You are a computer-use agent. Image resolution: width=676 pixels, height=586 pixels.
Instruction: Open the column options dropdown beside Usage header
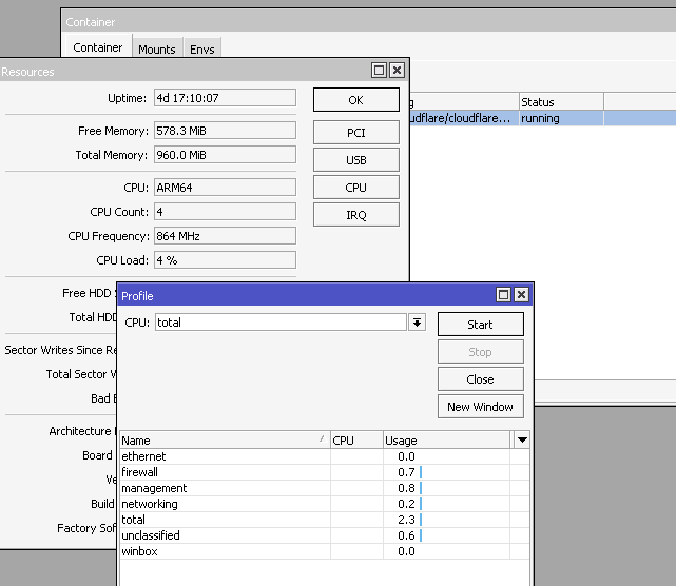coord(522,440)
